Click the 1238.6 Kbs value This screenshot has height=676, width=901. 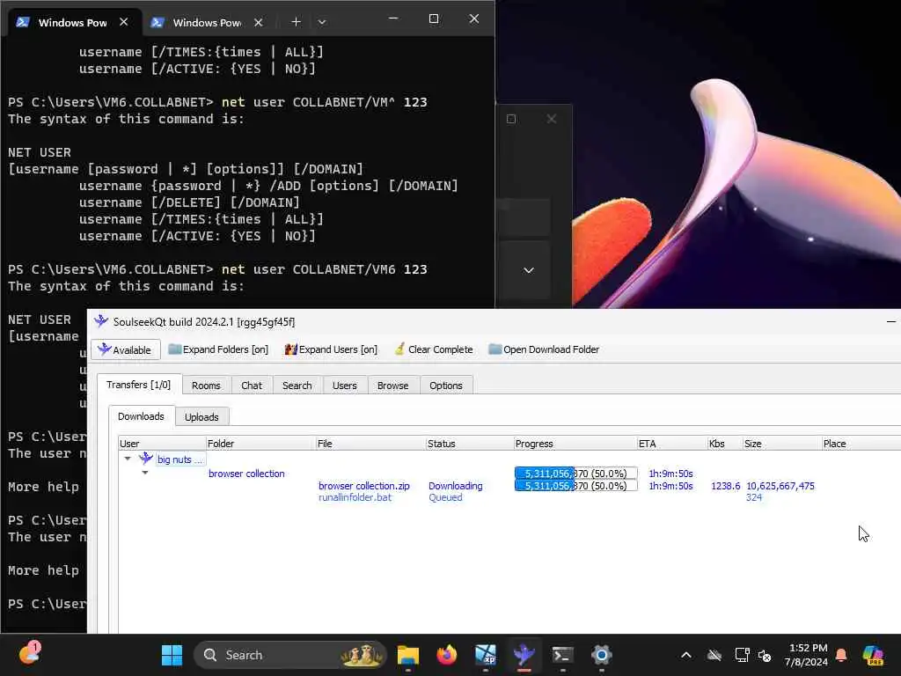tap(726, 486)
